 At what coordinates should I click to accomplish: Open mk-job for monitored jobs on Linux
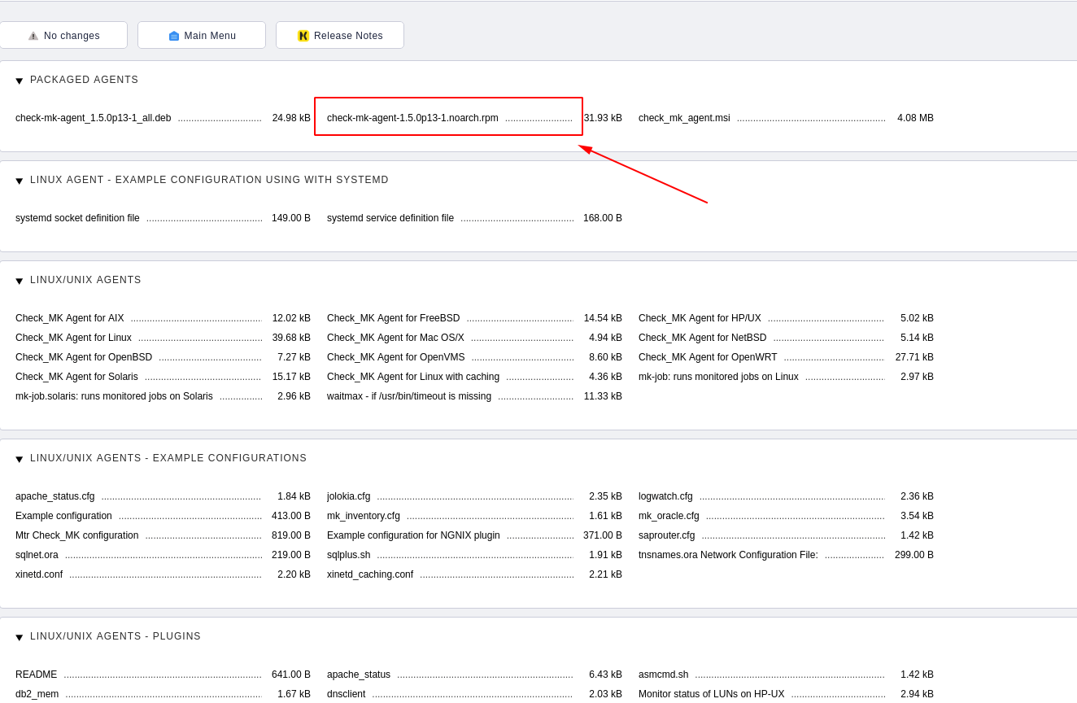point(718,377)
